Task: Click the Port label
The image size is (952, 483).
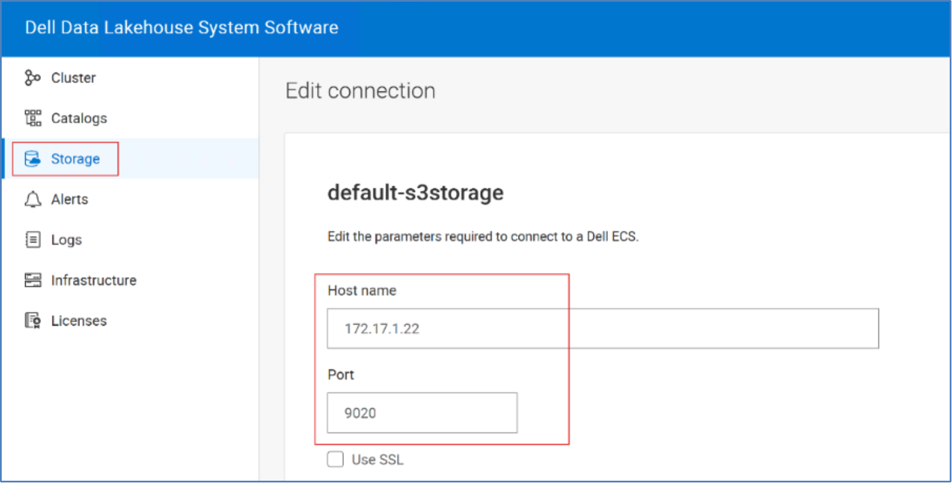Action: (x=341, y=375)
